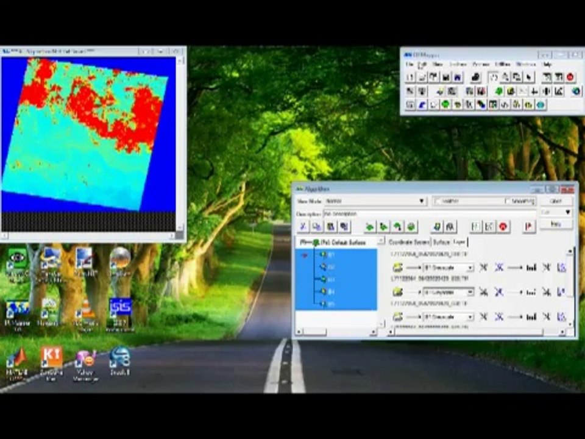The width and height of the screenshot is (585, 439).
Task: Open the band dropdown in the first layer row
Action: 470,268
